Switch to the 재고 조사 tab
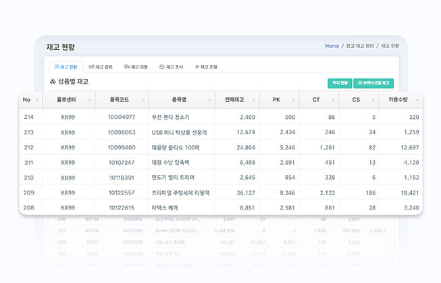This screenshot has width=441, height=283. [171, 67]
